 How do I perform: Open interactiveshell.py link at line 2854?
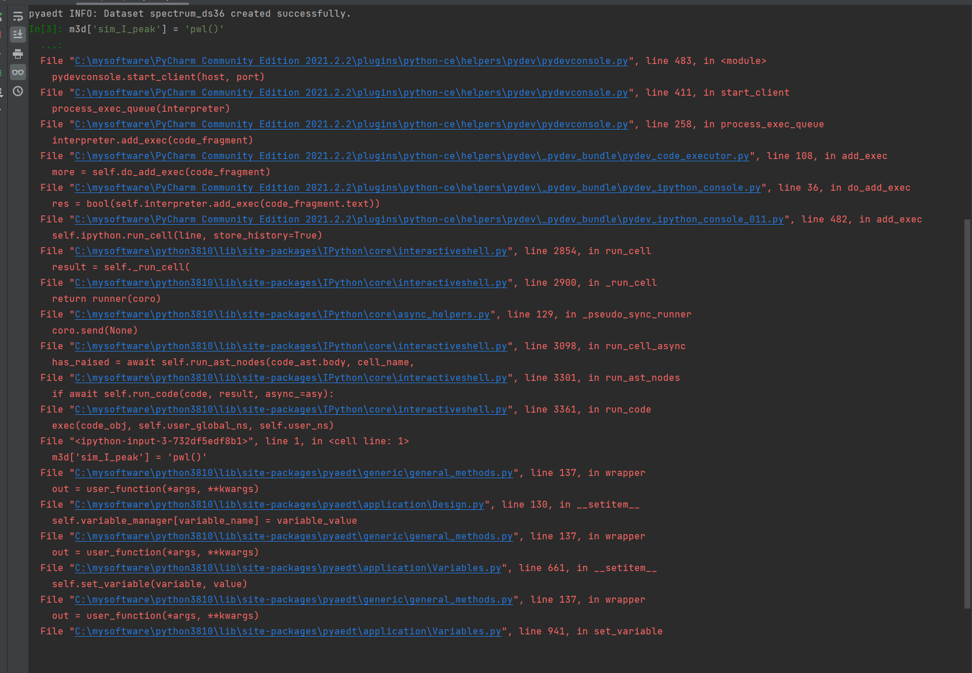tap(291, 251)
